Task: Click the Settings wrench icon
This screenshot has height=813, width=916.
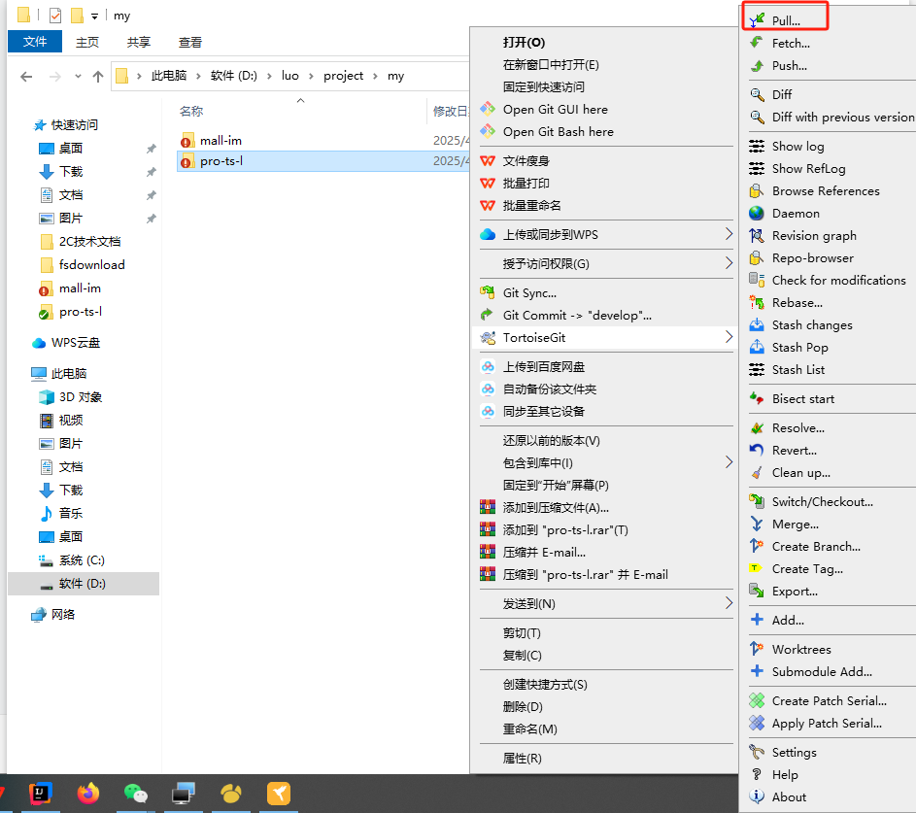Action: pos(757,752)
